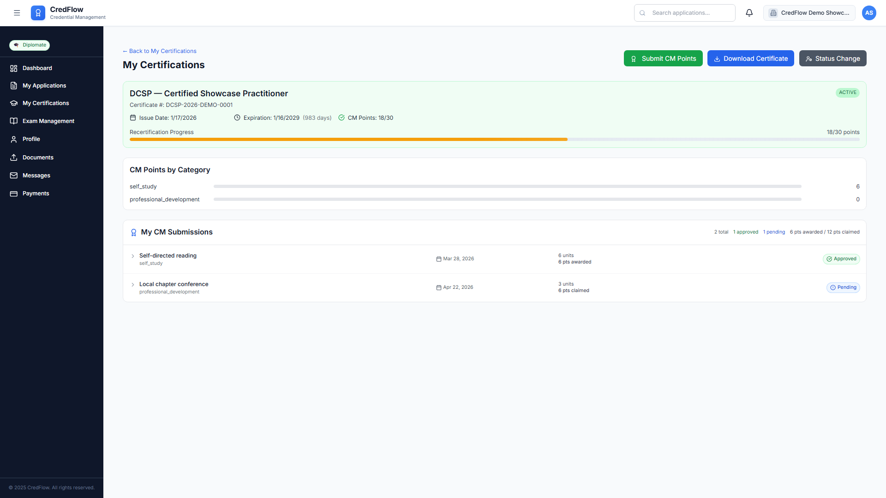Click 'Certificate #: DCSP-2026-DEMO-0001' text
The image size is (886, 498).
pos(181,105)
